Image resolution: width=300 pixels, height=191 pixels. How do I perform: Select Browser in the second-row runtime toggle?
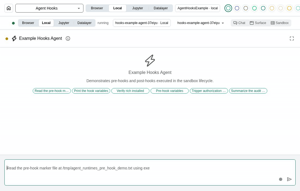28,23
